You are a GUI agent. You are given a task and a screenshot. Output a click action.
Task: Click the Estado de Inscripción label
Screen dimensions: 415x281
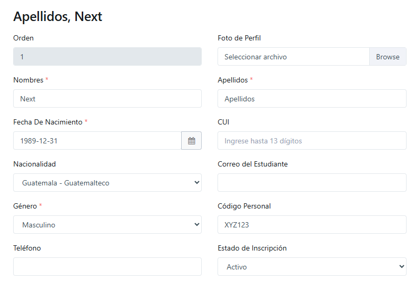[252, 248]
